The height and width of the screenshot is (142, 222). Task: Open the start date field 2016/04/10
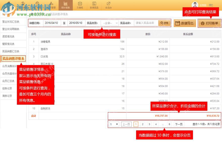pyautogui.click(x=52, y=23)
